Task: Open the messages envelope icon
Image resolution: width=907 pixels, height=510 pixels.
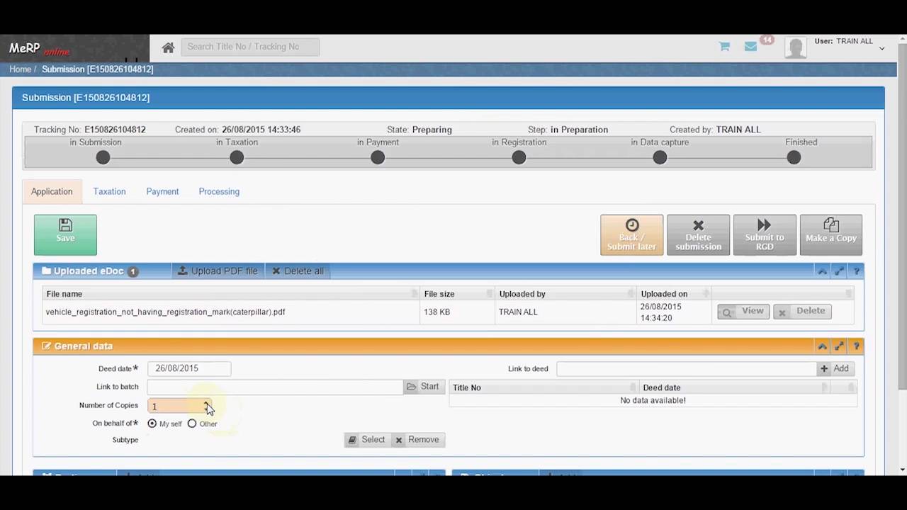Action: coord(751,47)
